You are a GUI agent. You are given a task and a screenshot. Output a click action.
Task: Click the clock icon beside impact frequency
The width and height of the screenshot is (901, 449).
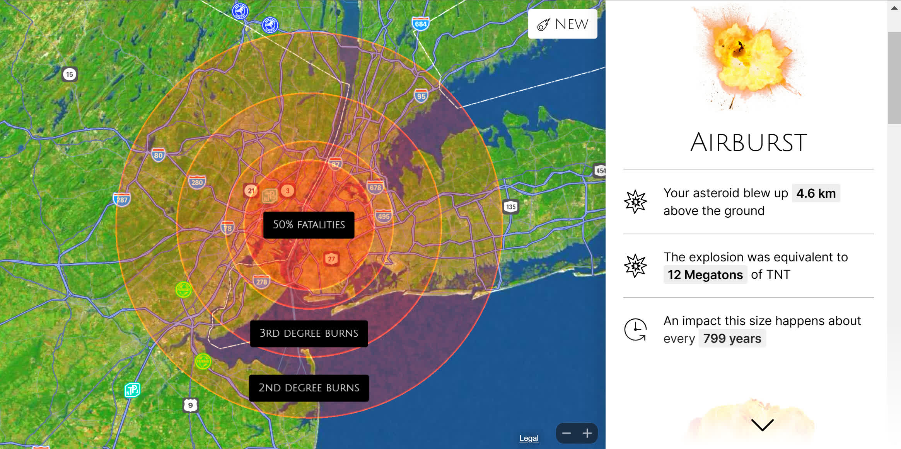point(635,330)
